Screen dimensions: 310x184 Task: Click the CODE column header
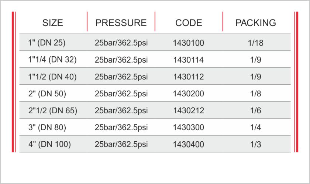(x=189, y=23)
